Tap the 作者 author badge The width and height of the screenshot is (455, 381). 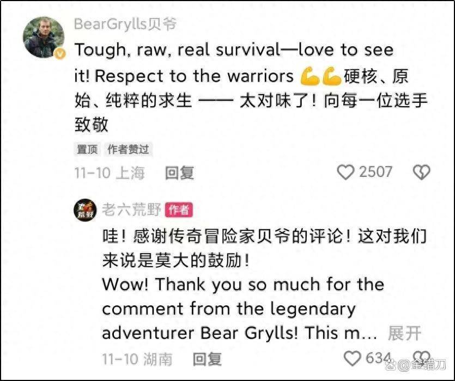(179, 210)
